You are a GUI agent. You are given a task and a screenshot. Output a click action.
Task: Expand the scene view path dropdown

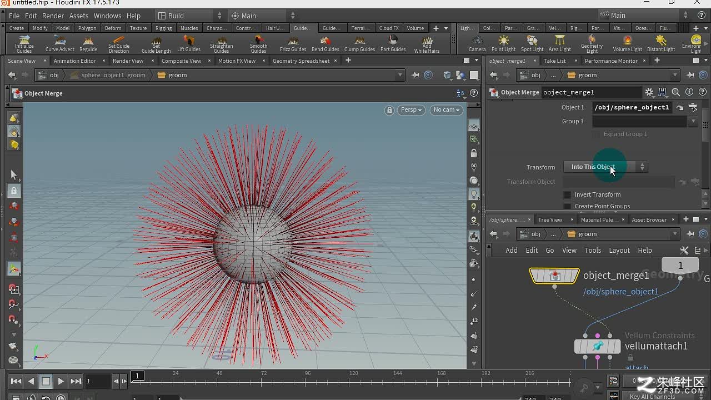click(399, 75)
